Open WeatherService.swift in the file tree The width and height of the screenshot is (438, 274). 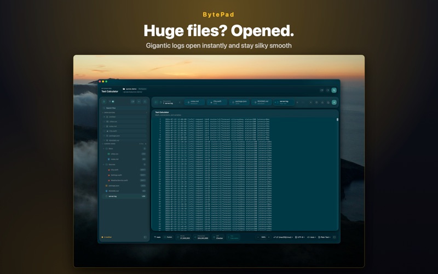click(125, 180)
